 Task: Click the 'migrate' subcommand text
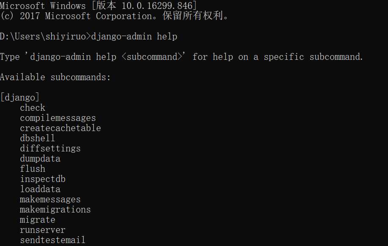38,220
